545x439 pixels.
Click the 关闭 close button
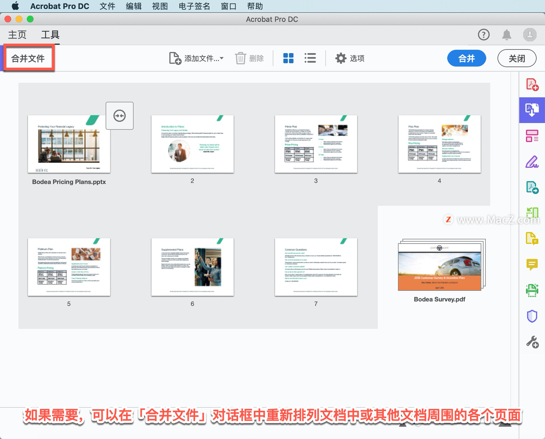517,58
